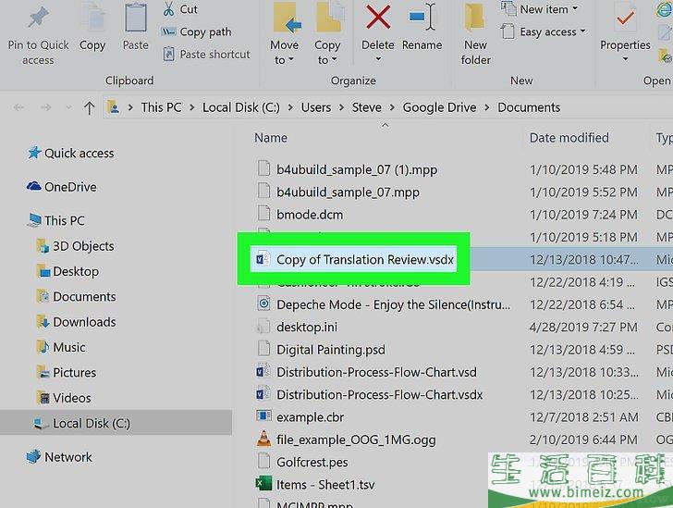
Task: Sort by Date modified column header
Action: pyautogui.click(x=569, y=138)
